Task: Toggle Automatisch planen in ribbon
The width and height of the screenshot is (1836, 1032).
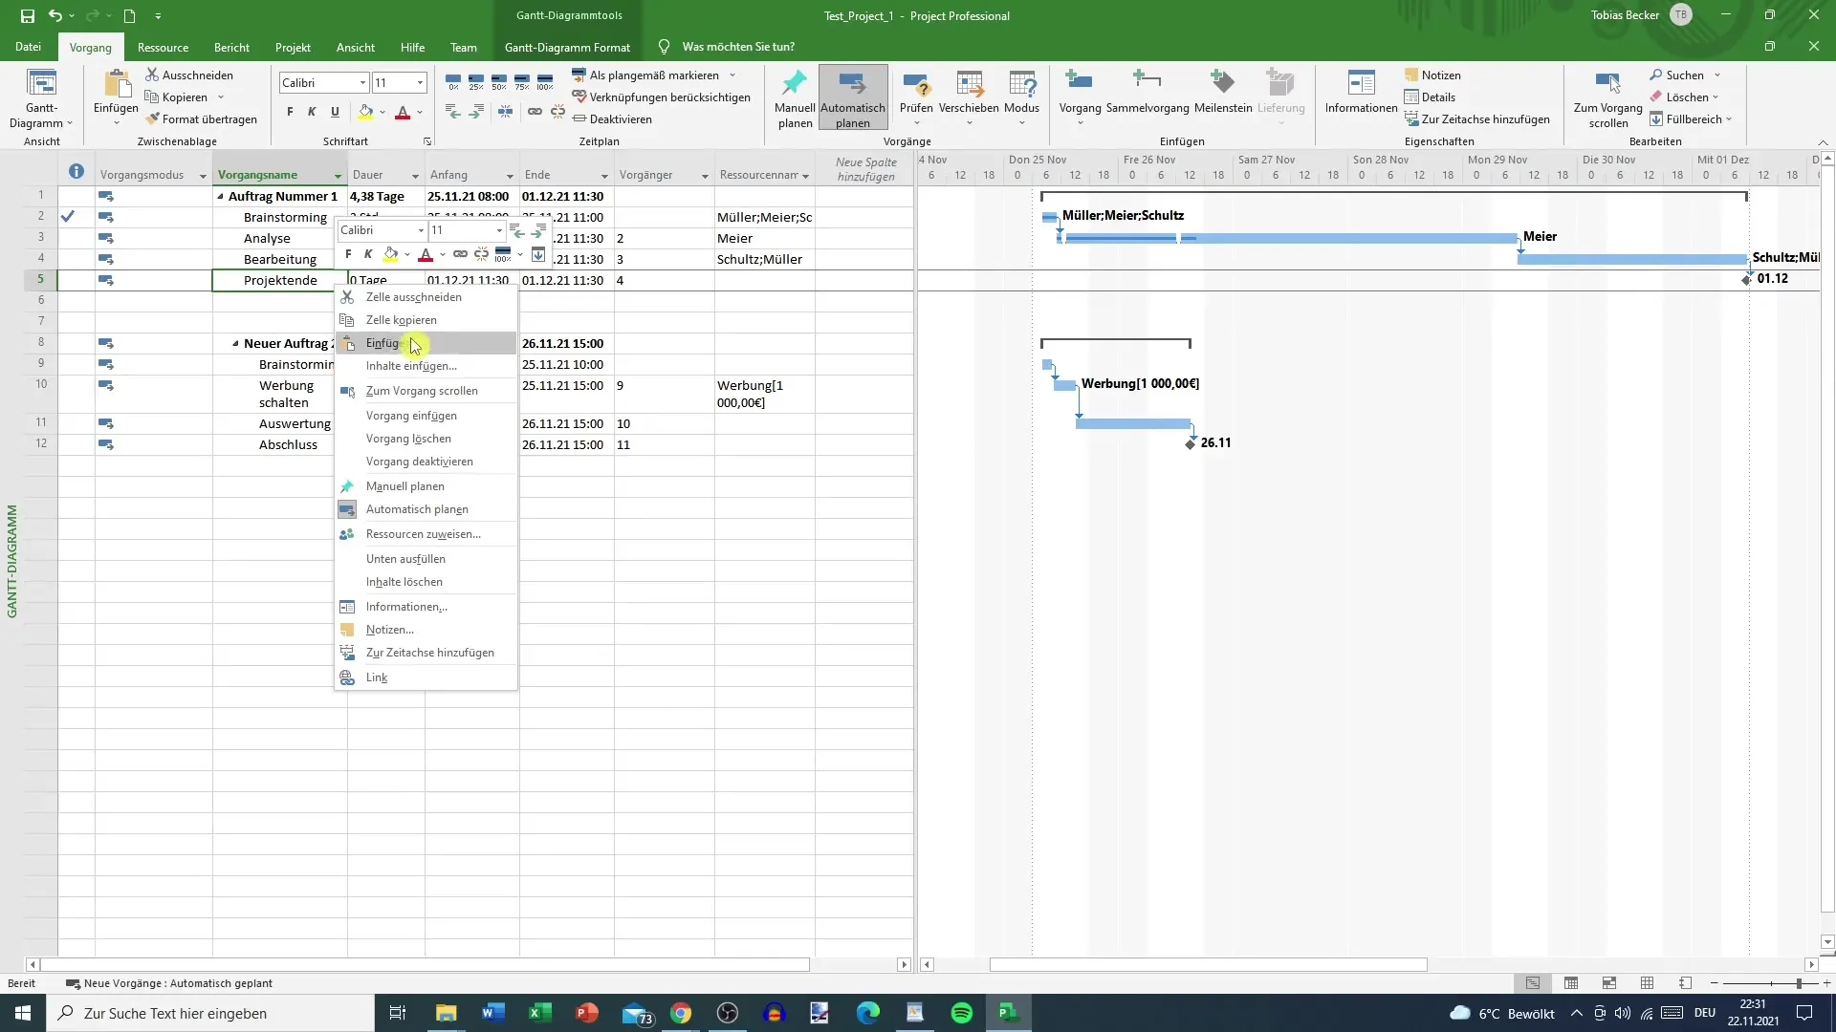Action: click(853, 98)
